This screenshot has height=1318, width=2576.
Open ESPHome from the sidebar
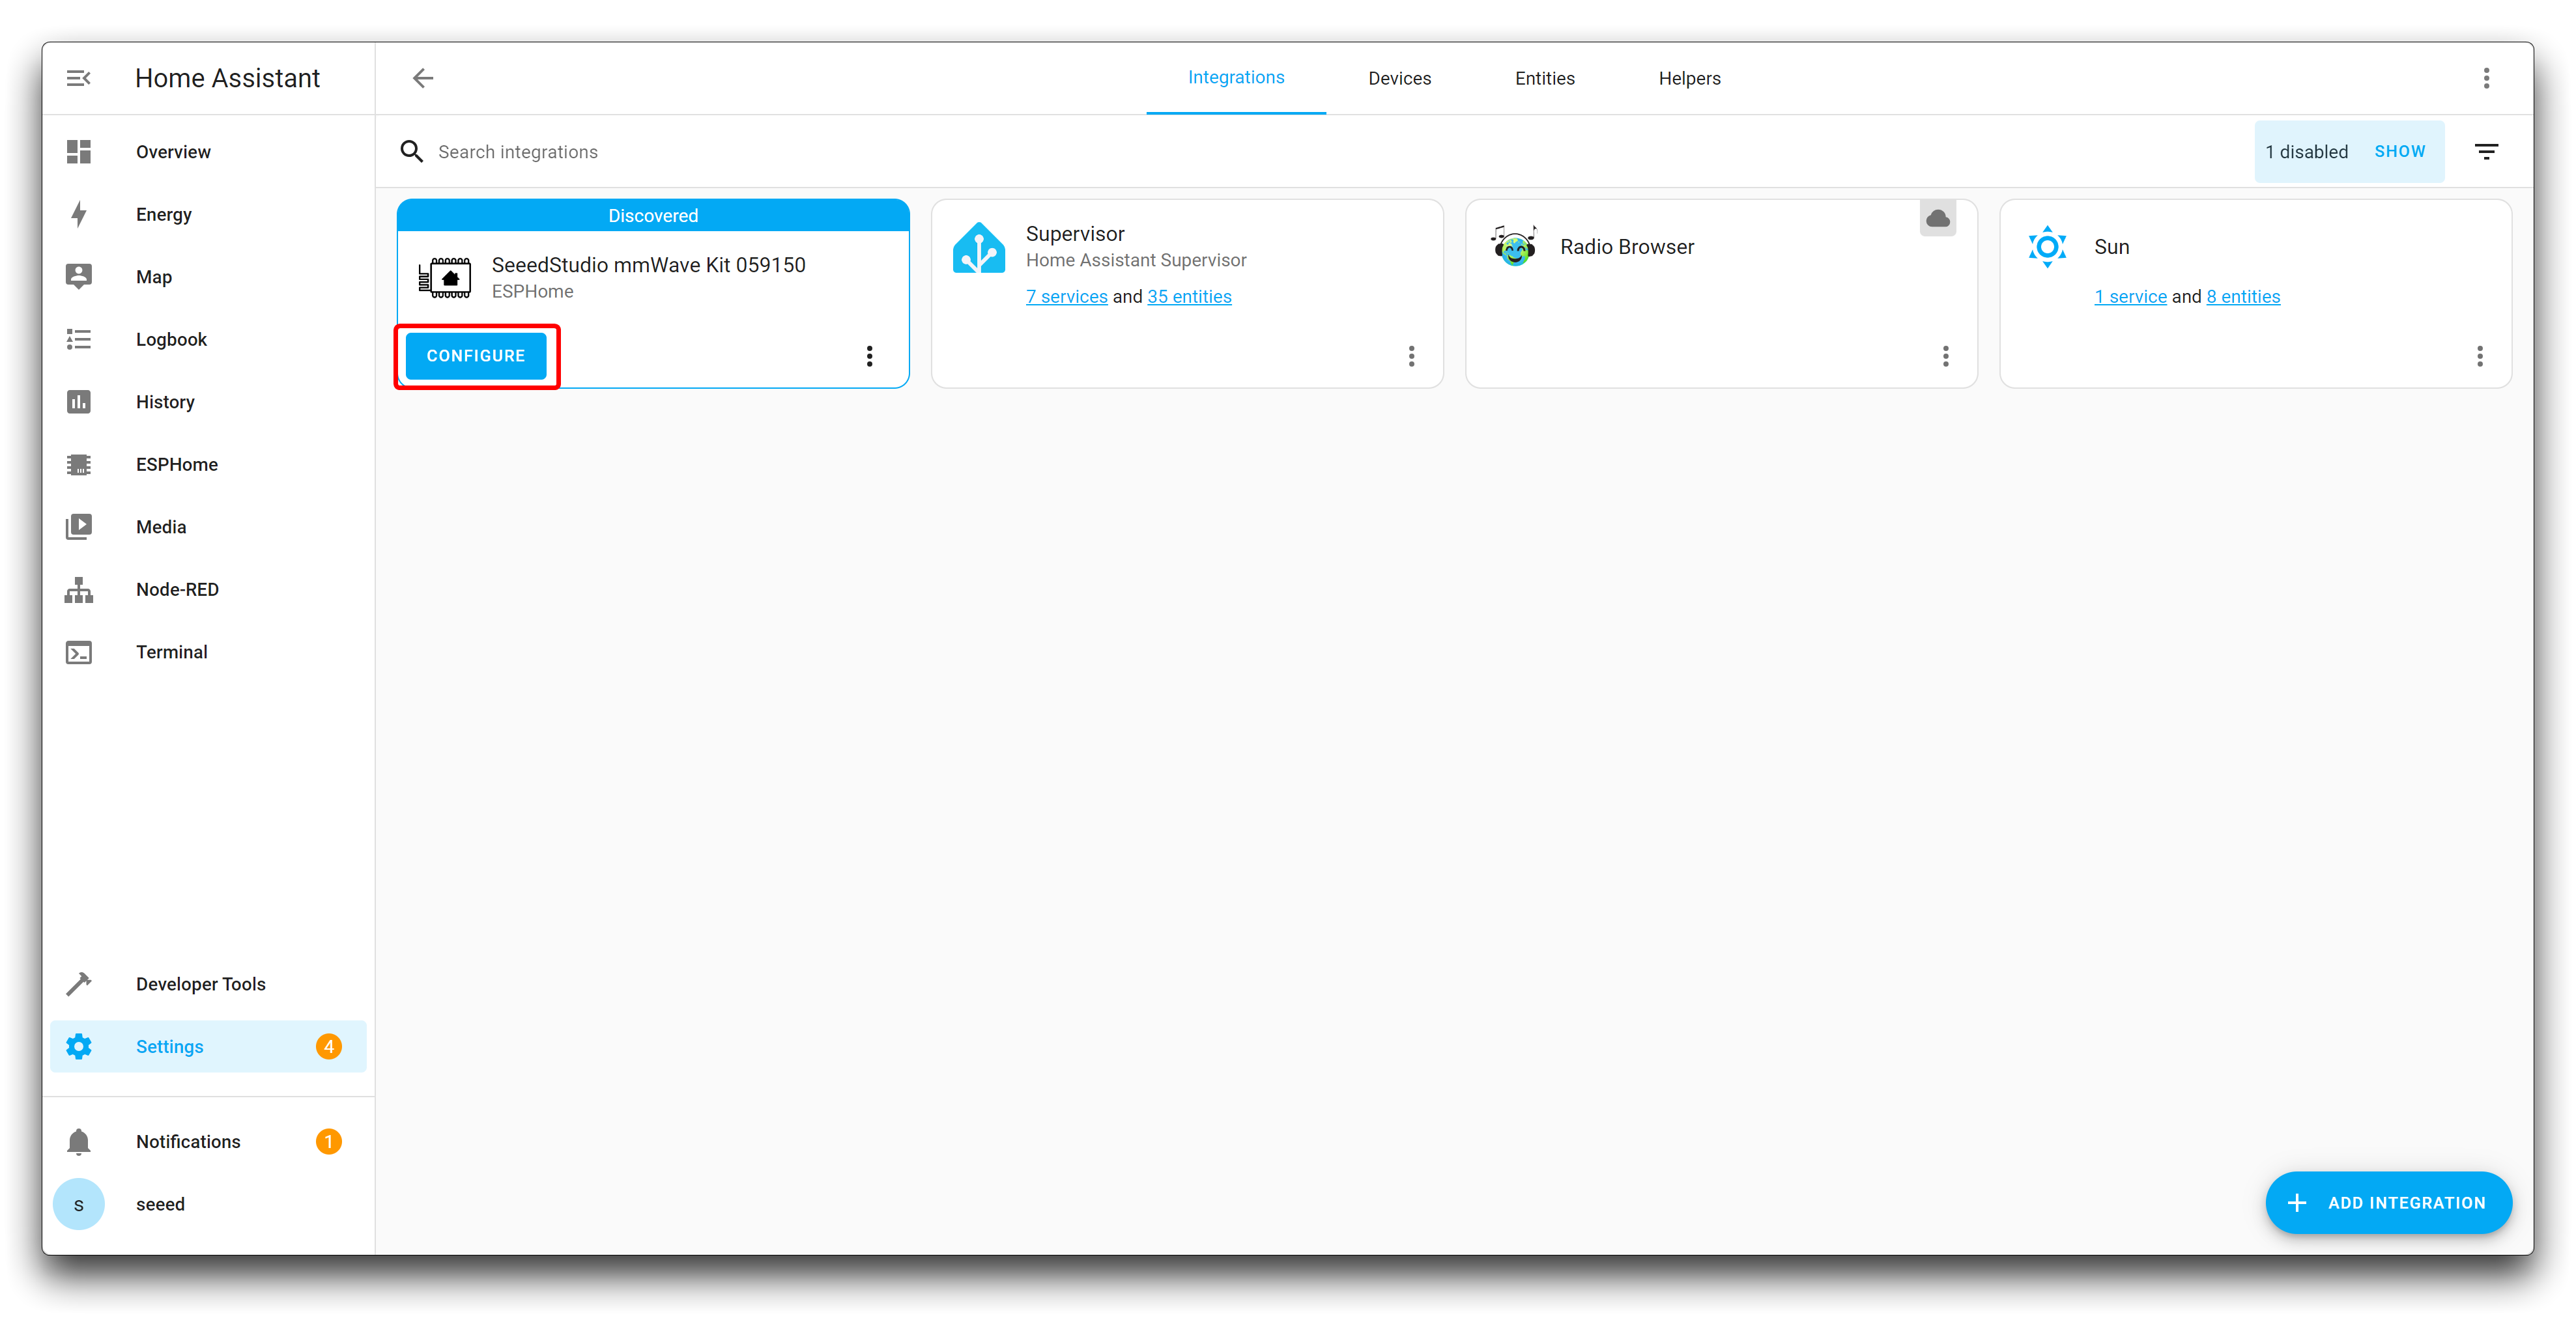(x=176, y=464)
